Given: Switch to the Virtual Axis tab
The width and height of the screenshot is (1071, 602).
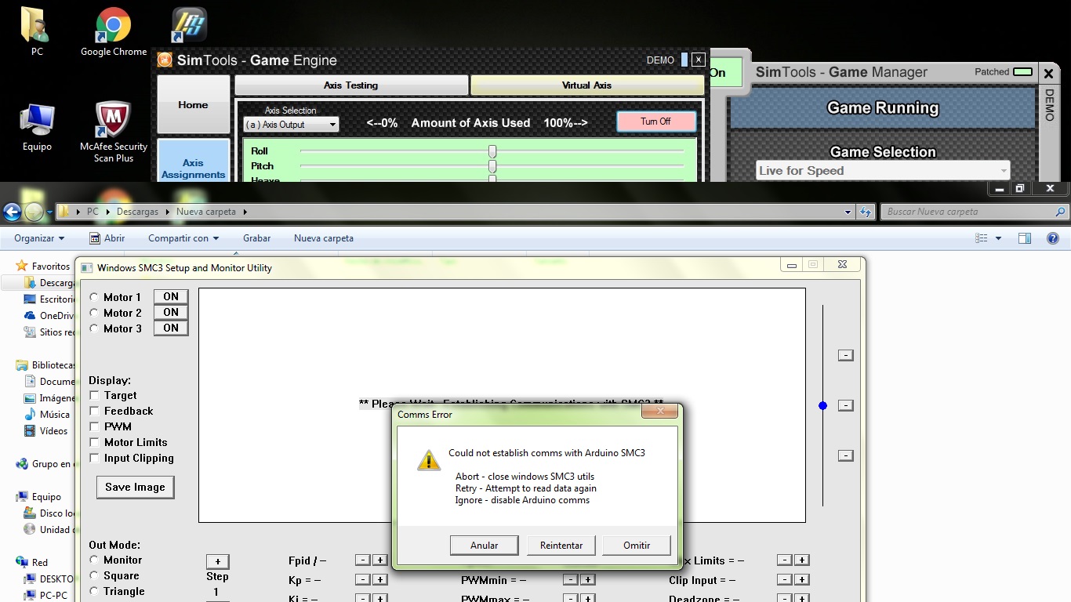Looking at the screenshot, I should click(587, 85).
